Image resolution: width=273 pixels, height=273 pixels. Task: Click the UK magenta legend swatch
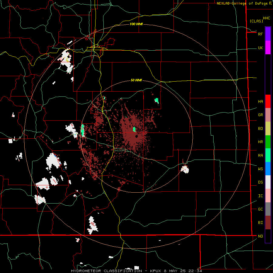click(268, 48)
